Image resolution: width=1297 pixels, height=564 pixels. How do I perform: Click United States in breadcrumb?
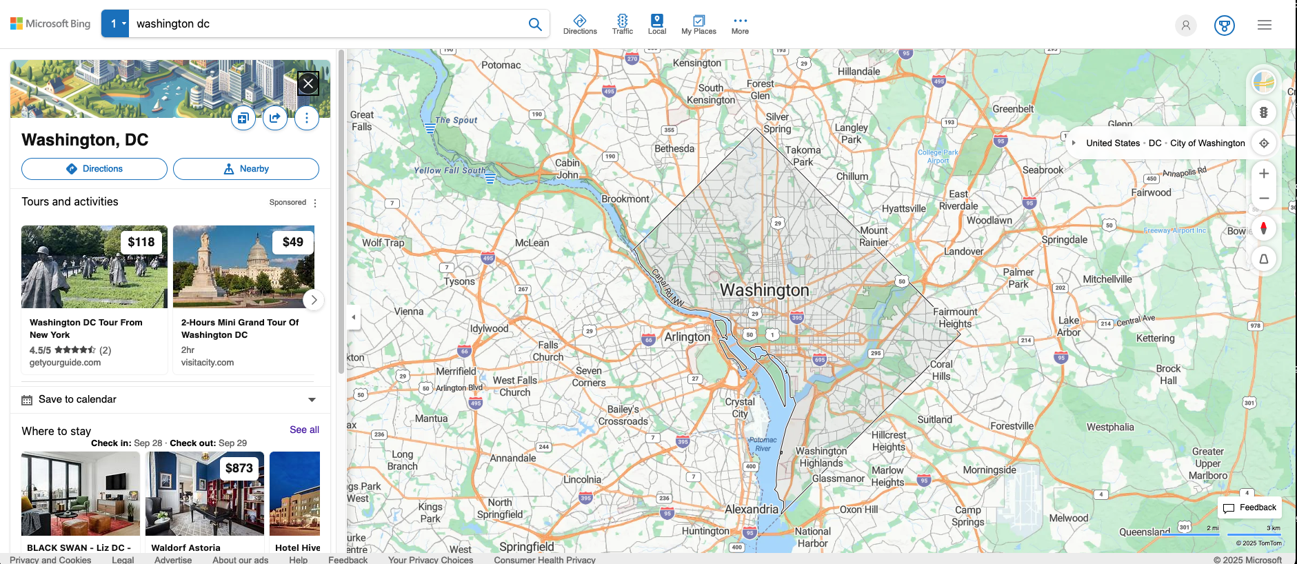[x=1113, y=143]
